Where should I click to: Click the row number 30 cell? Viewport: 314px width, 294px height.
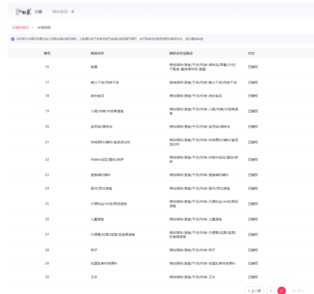pos(47,277)
